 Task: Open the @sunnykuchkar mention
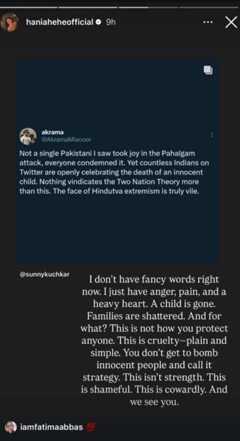[44, 275]
